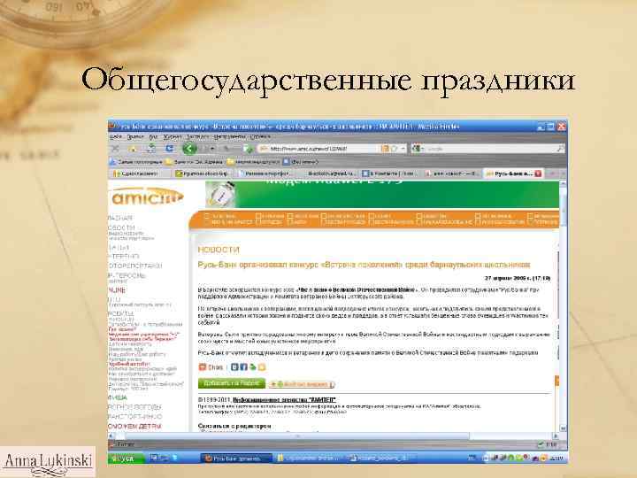Click the Reload page toolbar icon
Image resolution: width=637 pixels, height=478 pixels.
point(170,149)
